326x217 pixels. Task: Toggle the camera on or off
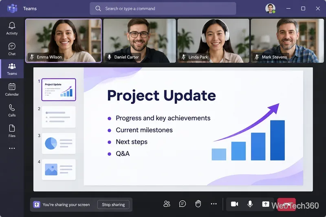click(235, 204)
